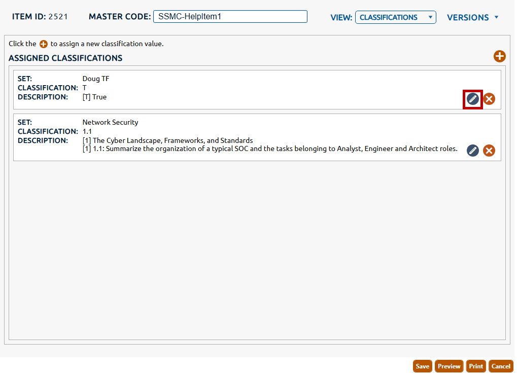This screenshot has height=375, width=517.
Task: Edit the Doug TF classification
Action: [x=473, y=99]
